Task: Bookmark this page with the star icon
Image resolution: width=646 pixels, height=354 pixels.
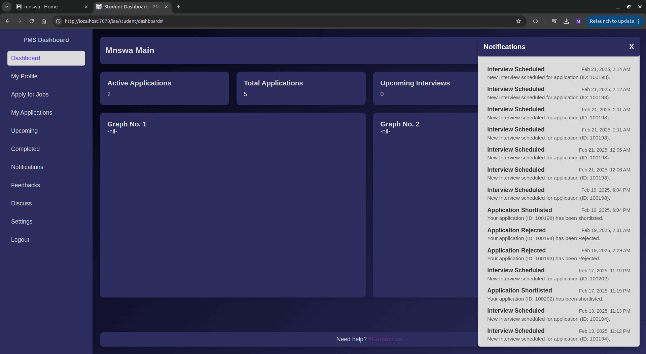Action: 518,21
